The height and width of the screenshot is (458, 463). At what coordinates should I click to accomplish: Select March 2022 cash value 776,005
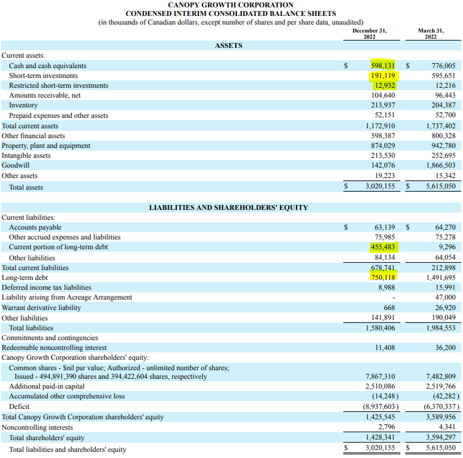pyautogui.click(x=443, y=66)
